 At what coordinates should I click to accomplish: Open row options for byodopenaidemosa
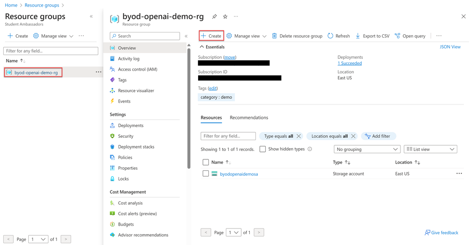459,174
